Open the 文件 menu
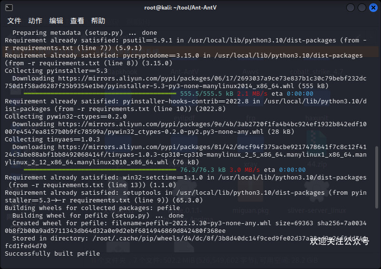This screenshot has width=381, height=269. [14, 21]
